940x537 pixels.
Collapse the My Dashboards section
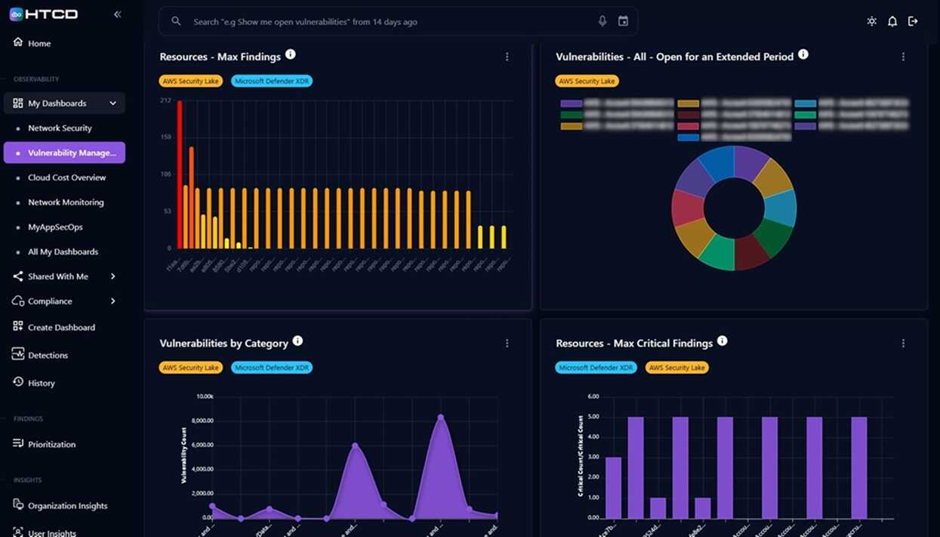tap(114, 103)
